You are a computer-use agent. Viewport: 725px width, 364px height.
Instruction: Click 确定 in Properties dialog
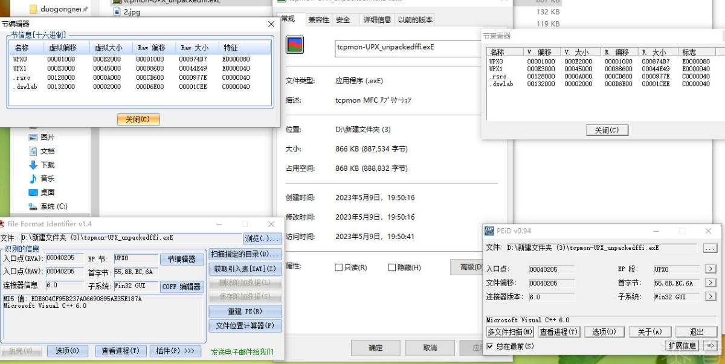pos(376,348)
